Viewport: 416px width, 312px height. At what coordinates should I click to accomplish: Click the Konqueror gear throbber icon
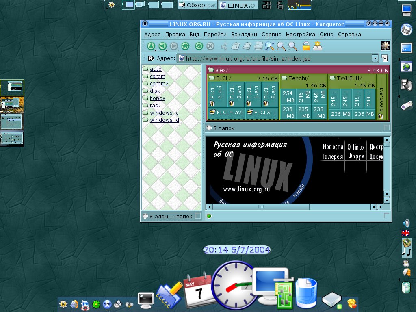click(385, 46)
